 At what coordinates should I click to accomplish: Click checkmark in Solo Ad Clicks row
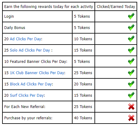(131, 50)
